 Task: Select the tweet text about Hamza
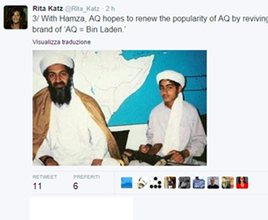pos(150,24)
